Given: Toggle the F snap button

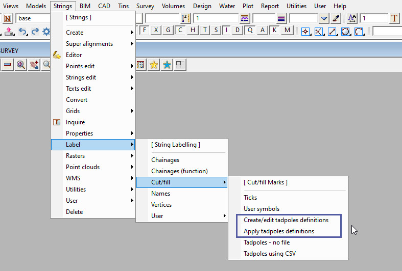Looking at the screenshot, I should coord(145,30).
